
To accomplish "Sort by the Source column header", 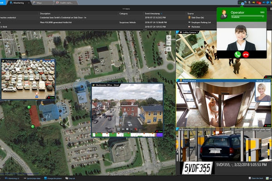I will (190, 14).
